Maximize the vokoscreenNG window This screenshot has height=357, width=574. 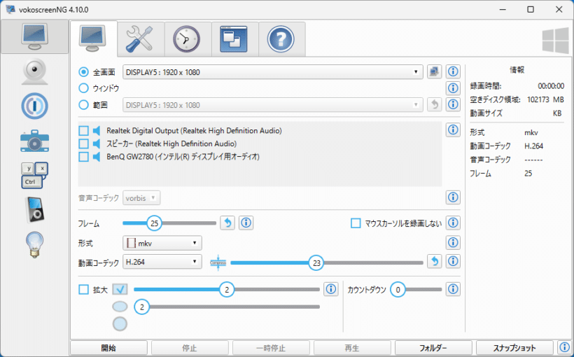(x=531, y=10)
